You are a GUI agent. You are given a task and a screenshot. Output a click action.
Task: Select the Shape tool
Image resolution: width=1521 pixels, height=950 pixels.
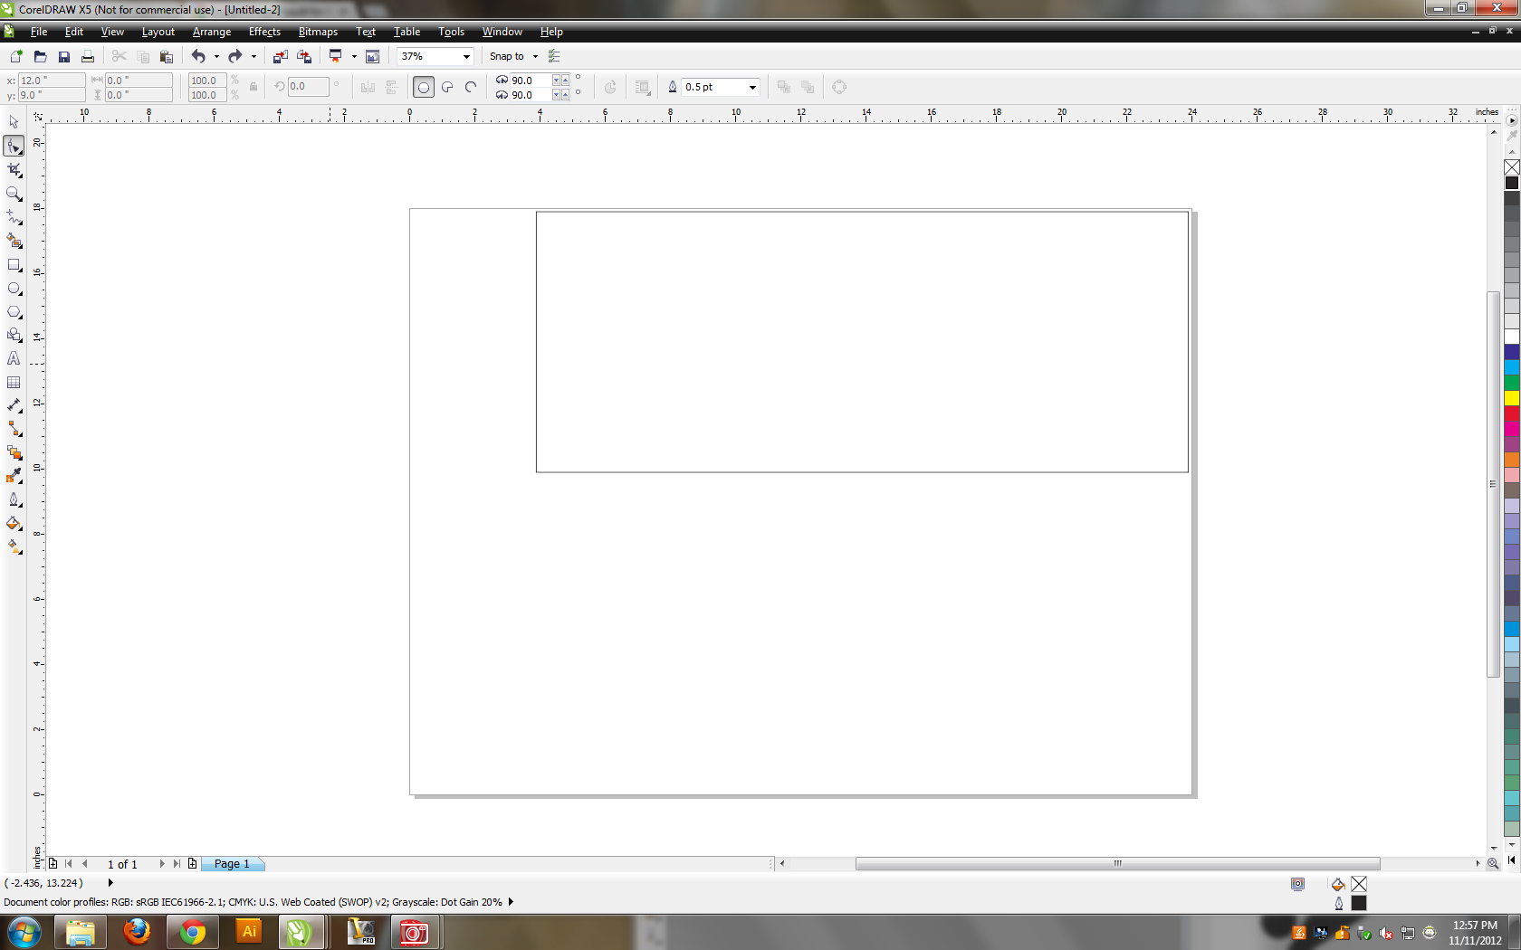(x=14, y=146)
